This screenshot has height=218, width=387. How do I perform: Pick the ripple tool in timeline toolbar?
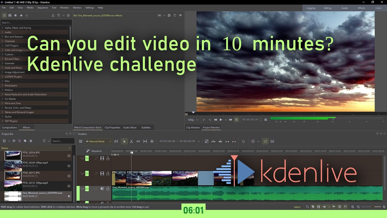tap(152, 141)
